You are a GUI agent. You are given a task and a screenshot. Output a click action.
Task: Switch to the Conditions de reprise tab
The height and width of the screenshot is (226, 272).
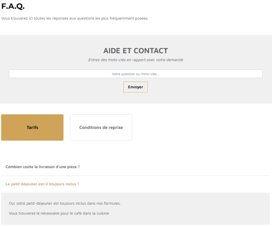point(101,127)
